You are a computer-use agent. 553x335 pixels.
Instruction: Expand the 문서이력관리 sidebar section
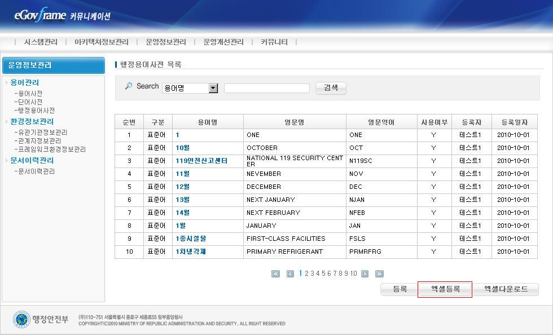[32, 160]
